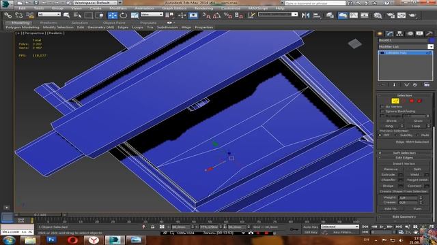Open the Render Setup icon
The image size is (437, 245).
tap(391, 15)
